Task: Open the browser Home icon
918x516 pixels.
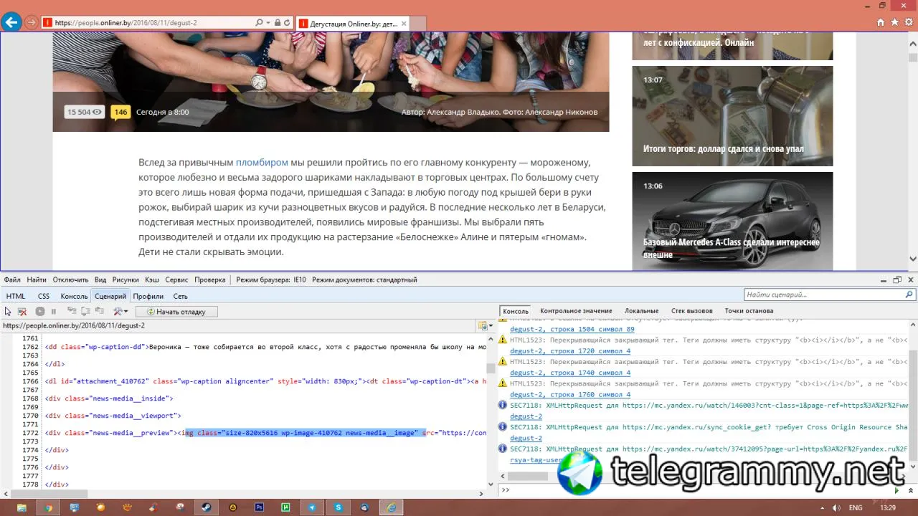Action: (x=881, y=22)
